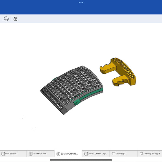Tap the sphere display-style icon in toolbar
Image resolution: width=162 pixels, height=162 pixels.
(x=6, y=19)
